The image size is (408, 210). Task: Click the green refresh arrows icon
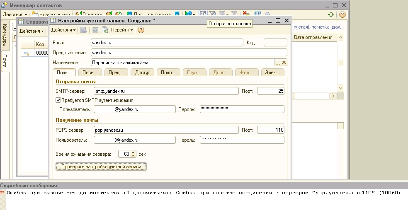(x=331, y=14)
